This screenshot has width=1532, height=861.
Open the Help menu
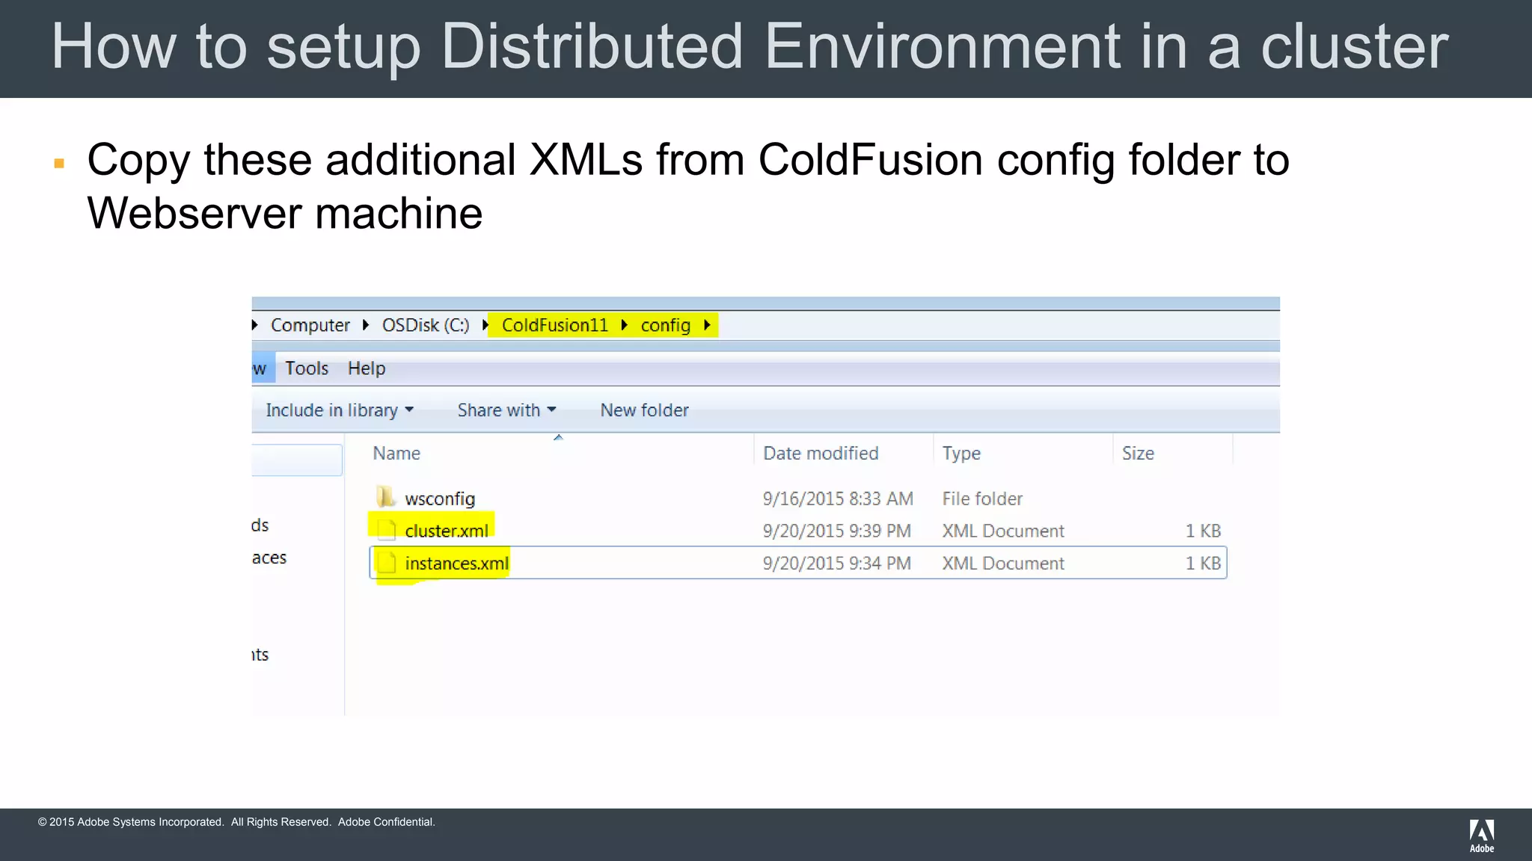tap(367, 368)
